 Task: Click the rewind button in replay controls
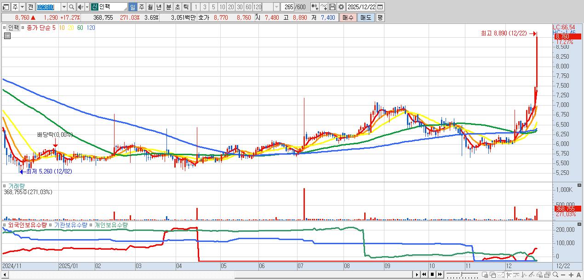coord(424,274)
